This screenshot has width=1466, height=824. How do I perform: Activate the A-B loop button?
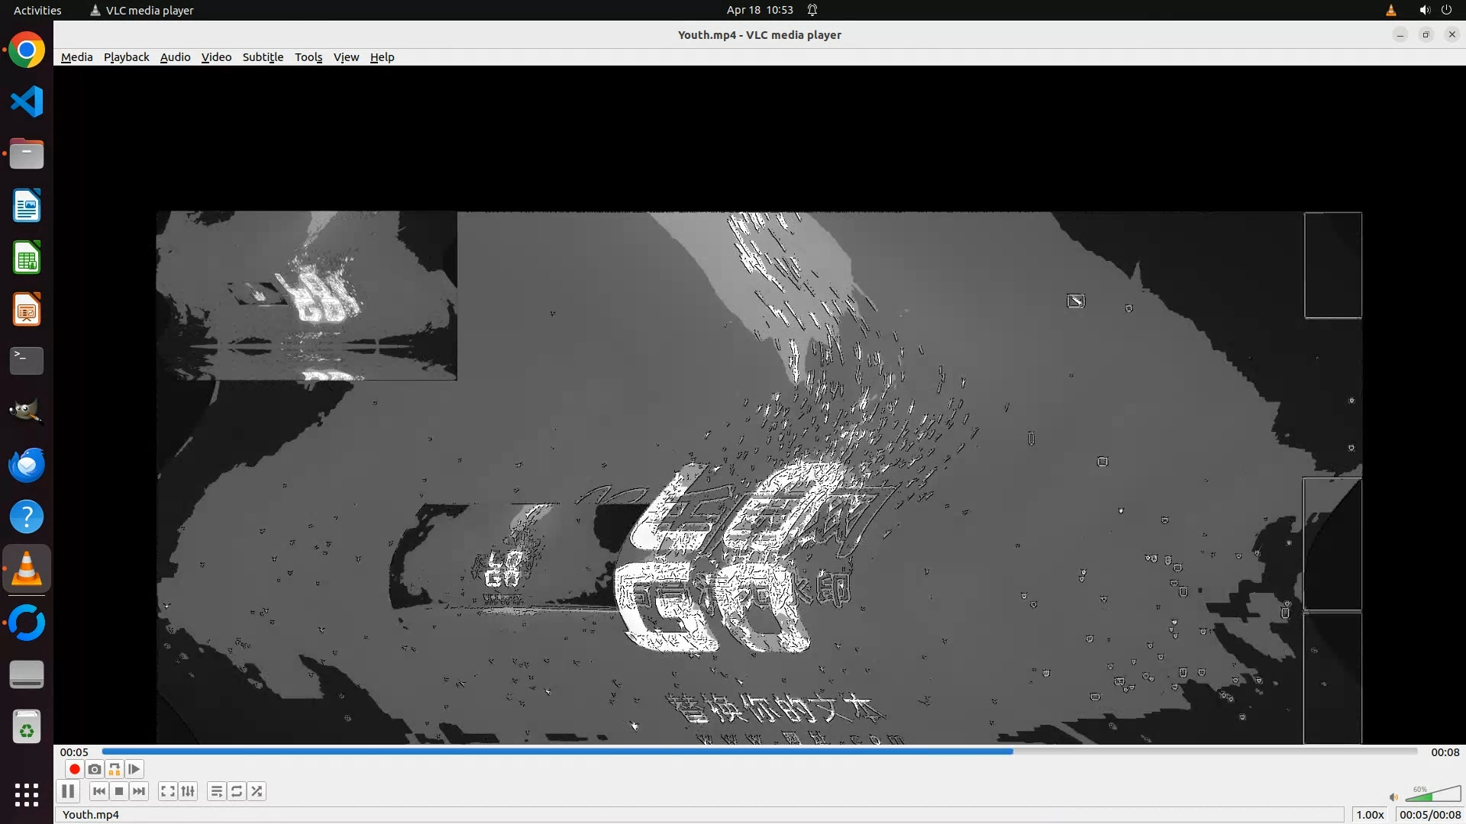(115, 769)
